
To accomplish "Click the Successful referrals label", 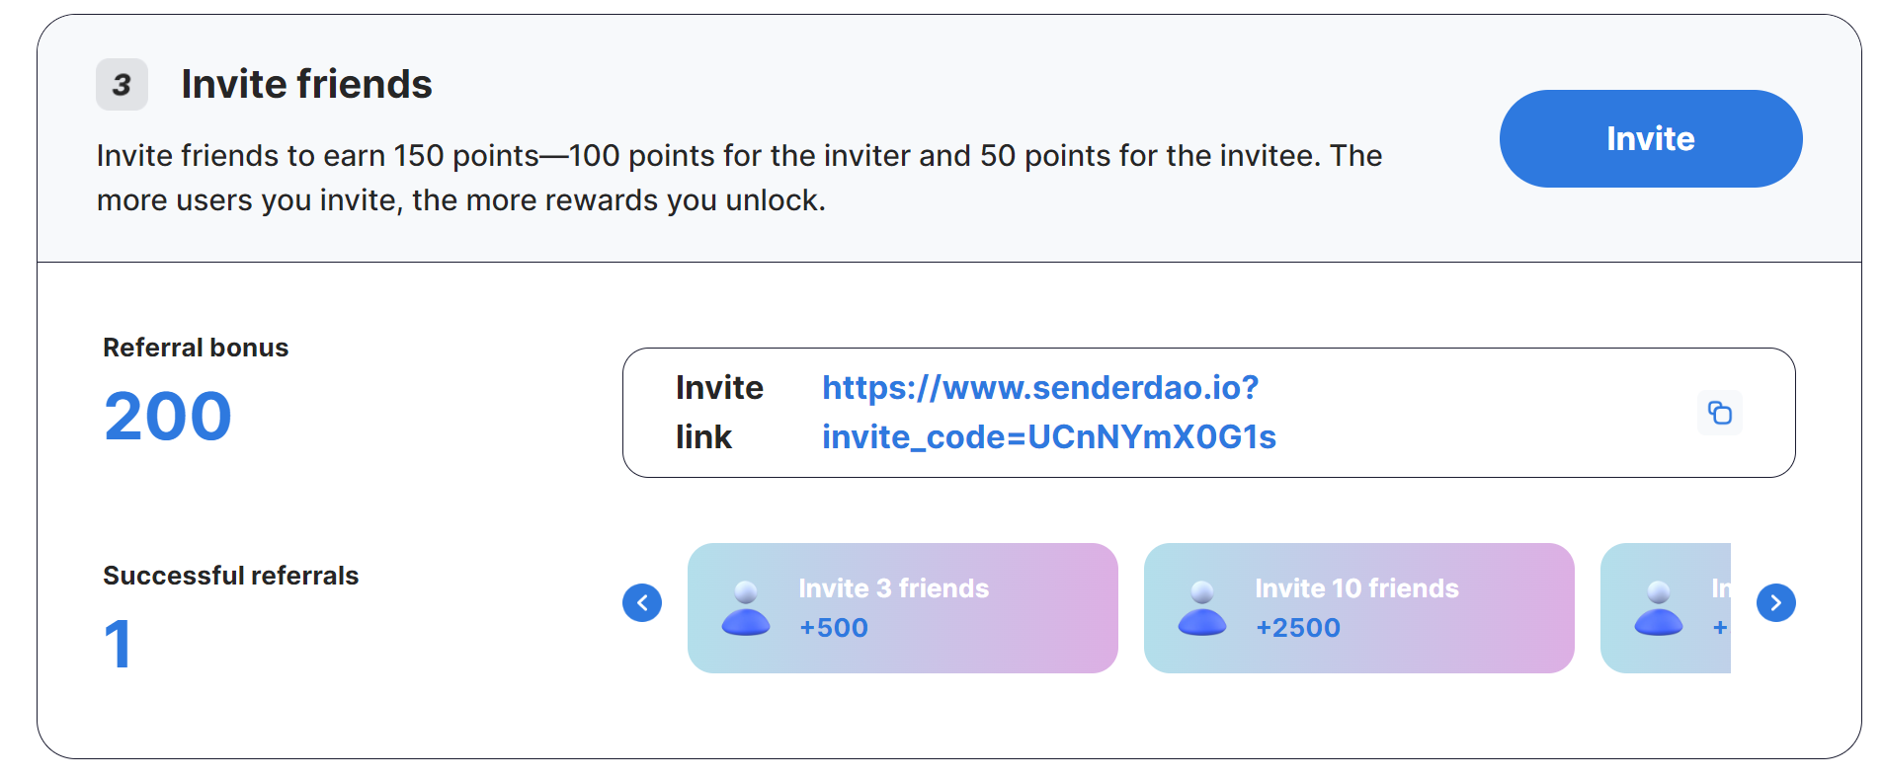I will click(230, 576).
